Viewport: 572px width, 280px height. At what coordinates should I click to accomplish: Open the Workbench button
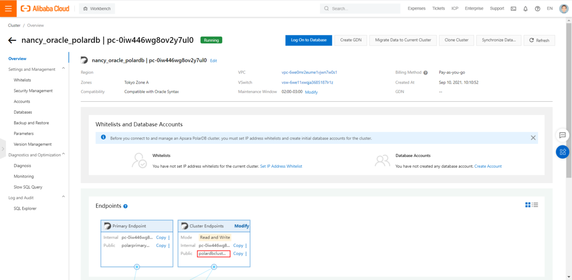[97, 9]
